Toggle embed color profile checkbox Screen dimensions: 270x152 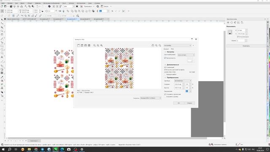coord(165,70)
